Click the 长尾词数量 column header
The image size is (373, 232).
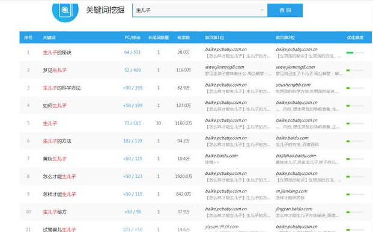click(159, 38)
